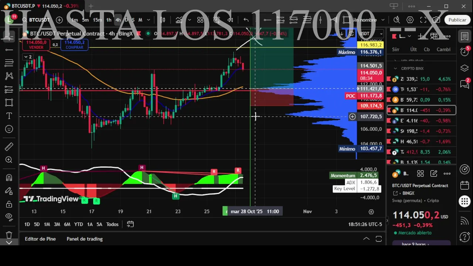
Task: Select the 6M date range
Action: [x=67, y=224]
